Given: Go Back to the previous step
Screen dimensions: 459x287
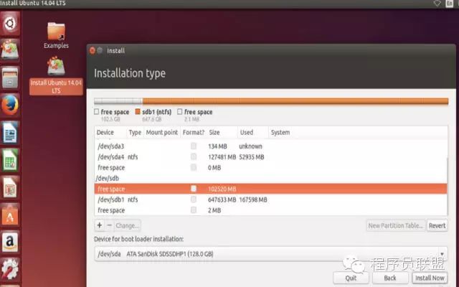Looking at the screenshot, I should (x=390, y=278).
